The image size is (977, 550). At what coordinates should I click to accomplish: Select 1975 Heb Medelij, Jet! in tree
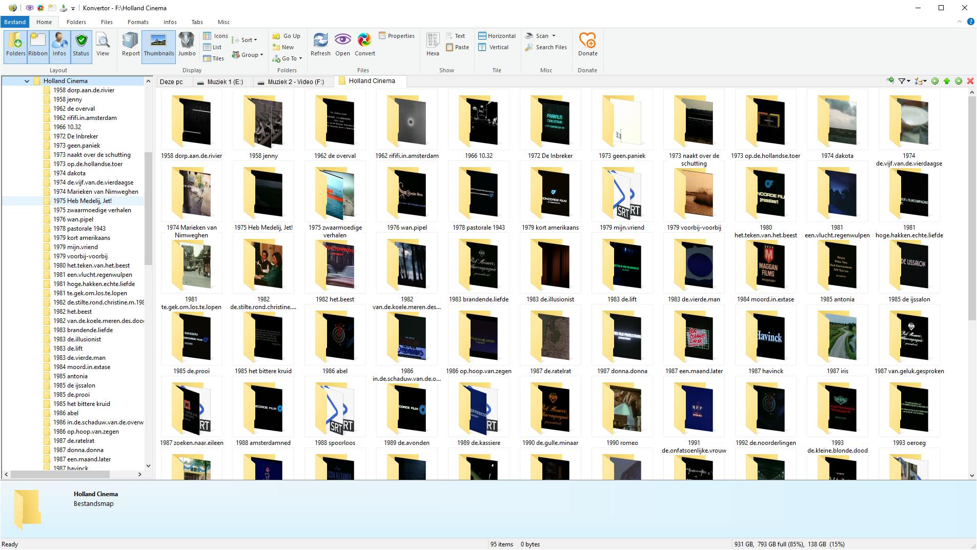pyautogui.click(x=83, y=201)
